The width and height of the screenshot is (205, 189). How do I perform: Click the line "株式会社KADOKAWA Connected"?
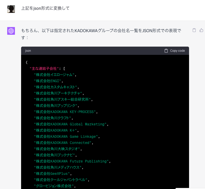pos(63,143)
